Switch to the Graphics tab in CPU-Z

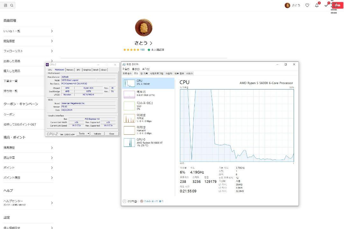tap(87, 70)
